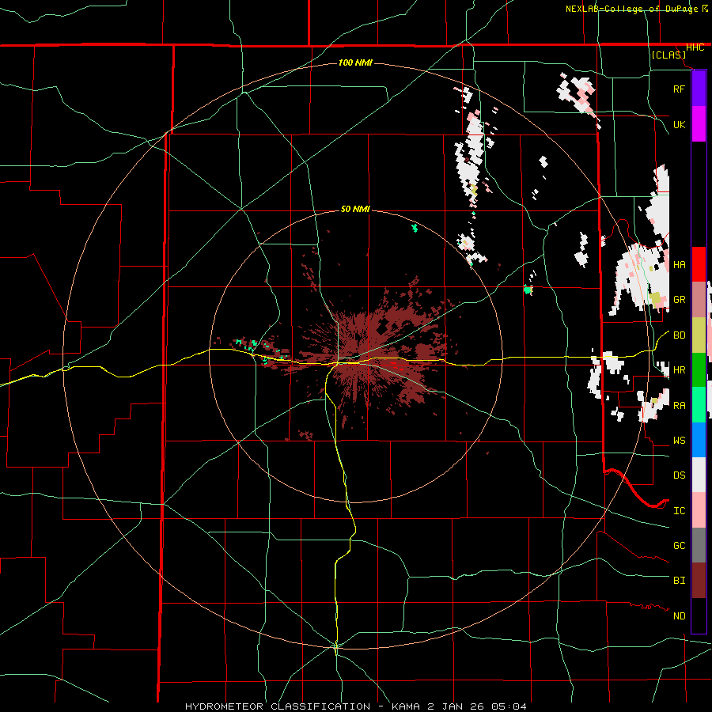
Task: Click the white DS legend color swatch
Action: tap(699, 475)
